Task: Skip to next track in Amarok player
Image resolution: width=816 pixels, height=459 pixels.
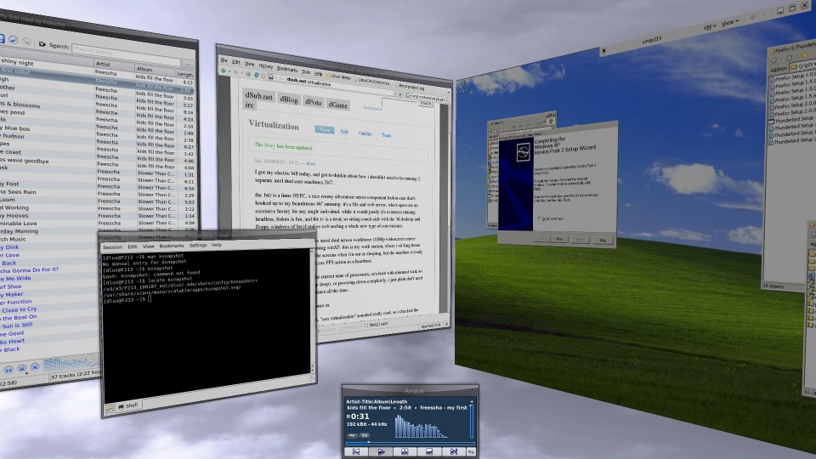Action: coord(452,451)
